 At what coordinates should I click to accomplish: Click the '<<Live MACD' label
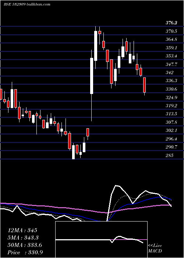(x=155, y=248)
